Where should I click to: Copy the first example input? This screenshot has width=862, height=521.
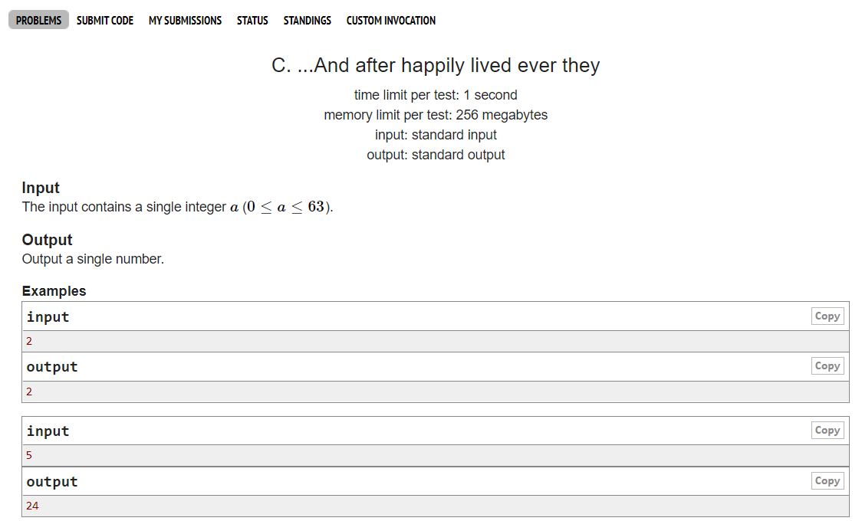coord(827,316)
